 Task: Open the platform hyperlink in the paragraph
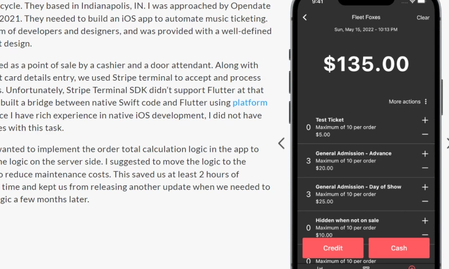coord(250,103)
